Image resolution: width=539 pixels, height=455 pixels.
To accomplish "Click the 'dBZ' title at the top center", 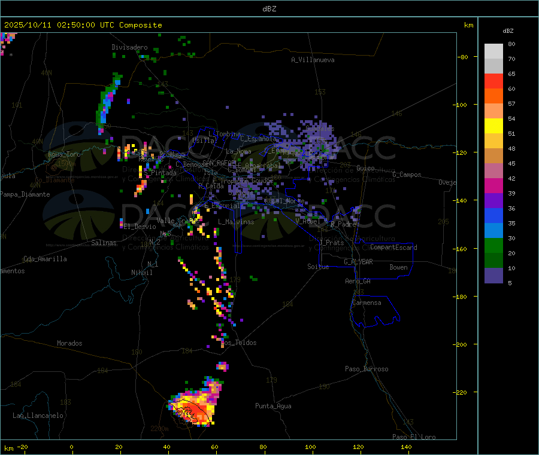I will (269, 9).
